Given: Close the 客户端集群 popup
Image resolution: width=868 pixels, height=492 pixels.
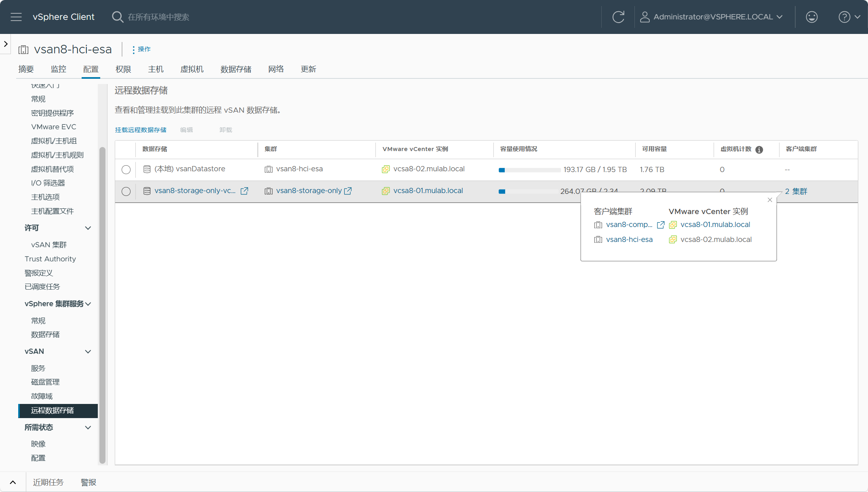Looking at the screenshot, I should coord(770,200).
